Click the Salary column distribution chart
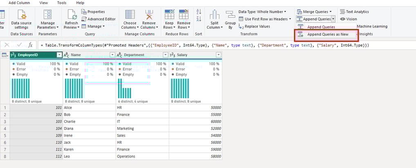Screen dimensions: 416x168 click(180, 88)
